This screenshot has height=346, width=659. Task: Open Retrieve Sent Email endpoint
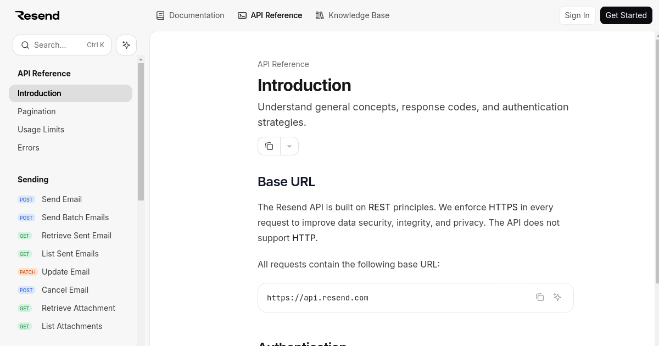70,236
